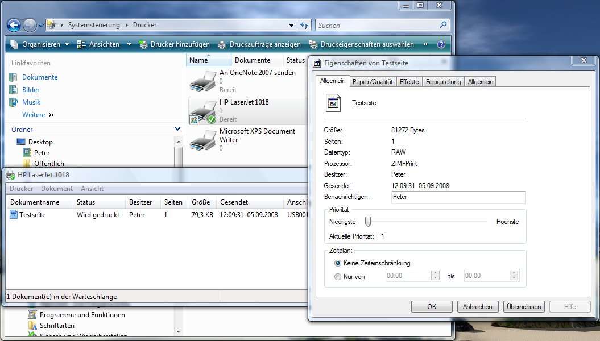Confirm with the OK button

pyautogui.click(x=432, y=306)
